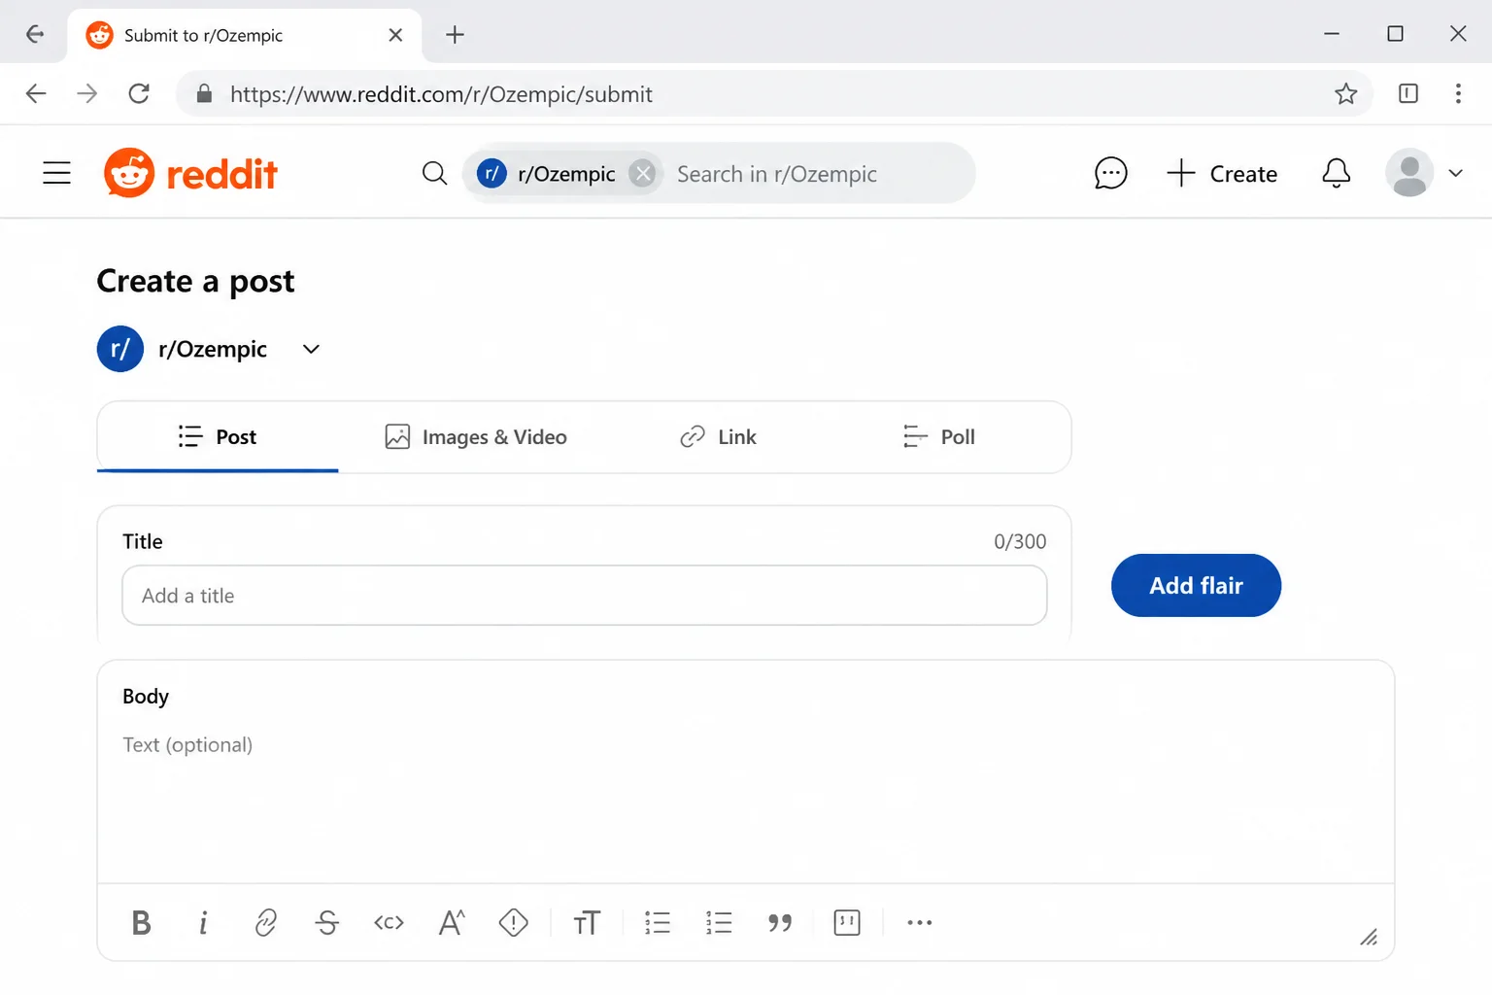
Task: Click the Add flair button
Action: point(1196,585)
